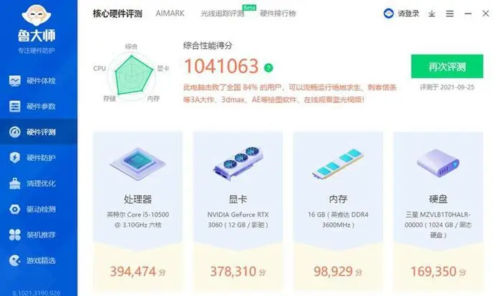Open the hamburger menu icon
Screen dimensions: 494x296
450,14
